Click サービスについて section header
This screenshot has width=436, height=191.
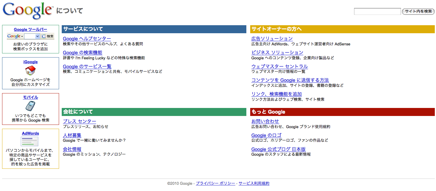tap(154, 29)
